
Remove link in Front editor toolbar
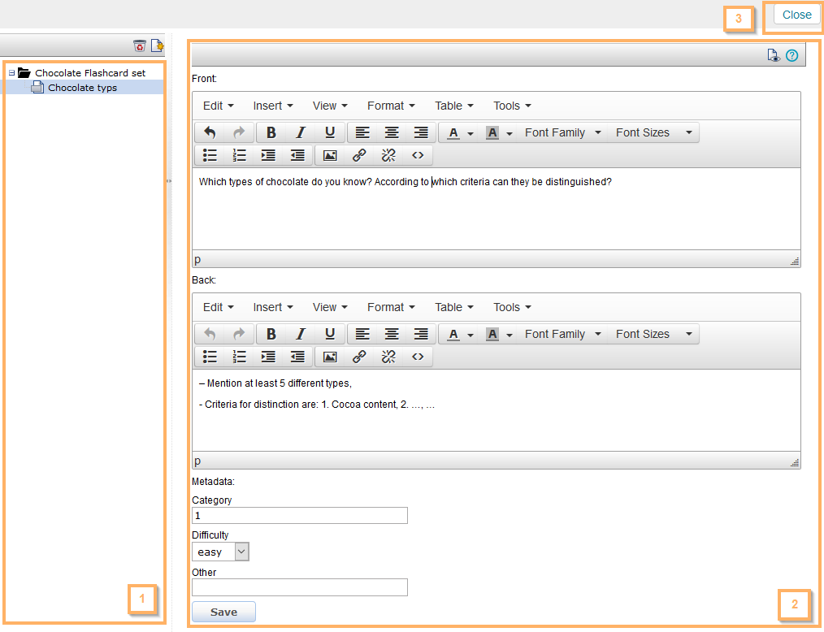pyautogui.click(x=388, y=155)
